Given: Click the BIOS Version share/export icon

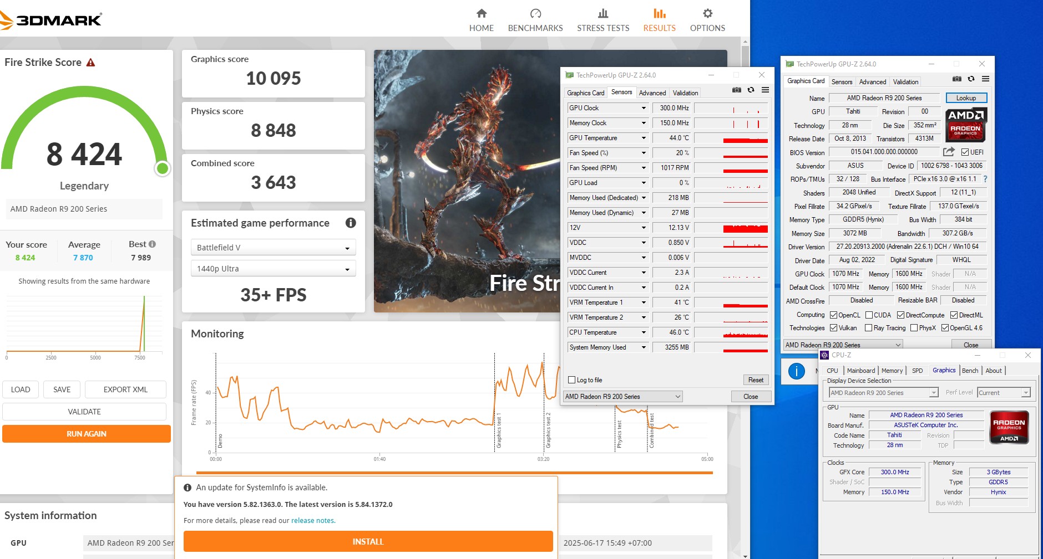Looking at the screenshot, I should pos(949,152).
